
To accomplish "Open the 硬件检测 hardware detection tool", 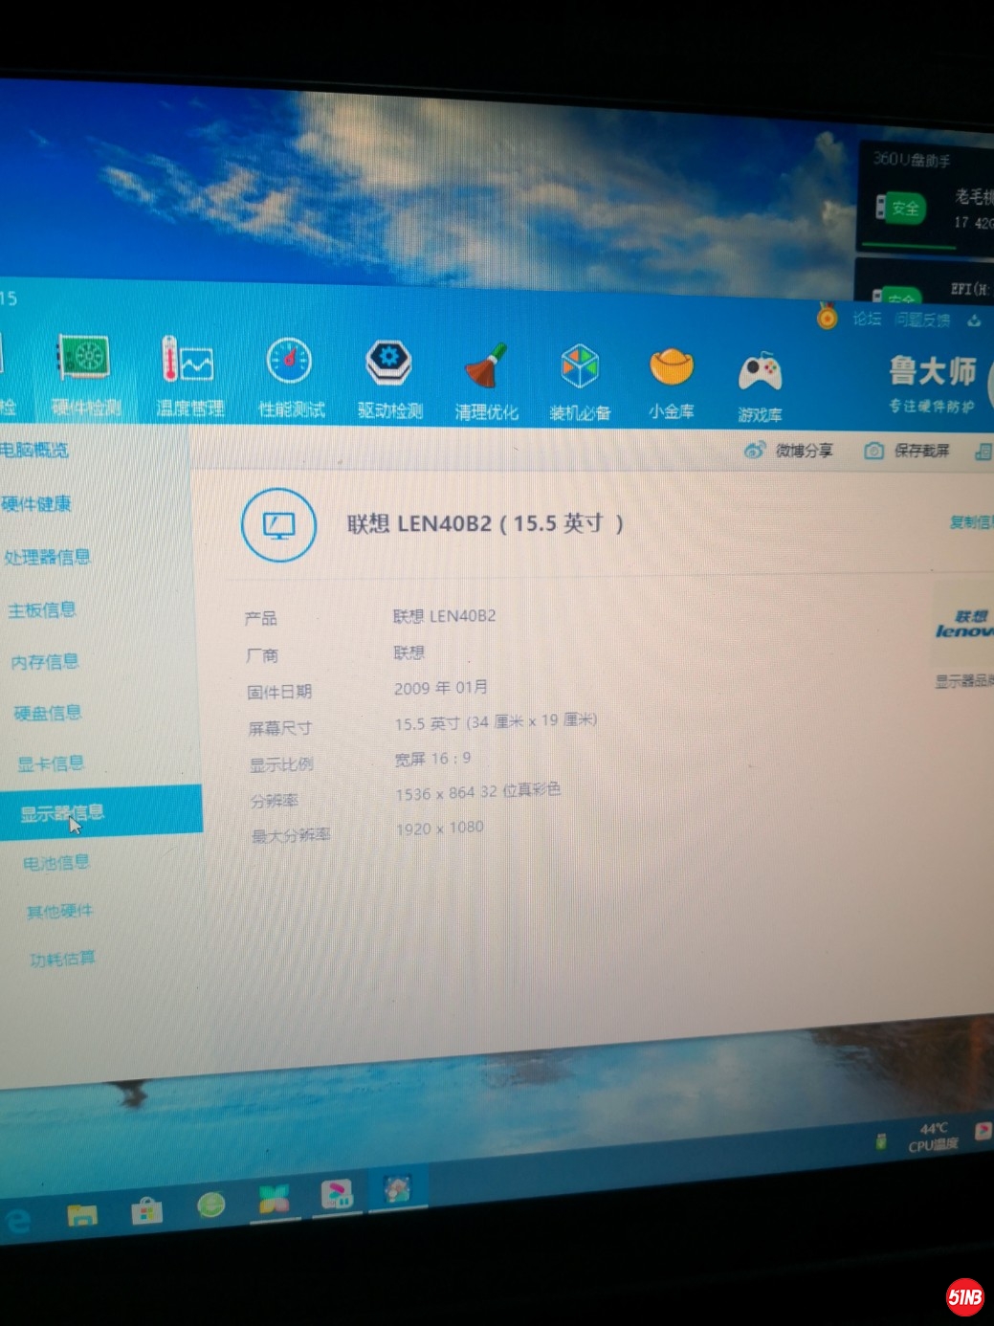I will click(x=84, y=376).
